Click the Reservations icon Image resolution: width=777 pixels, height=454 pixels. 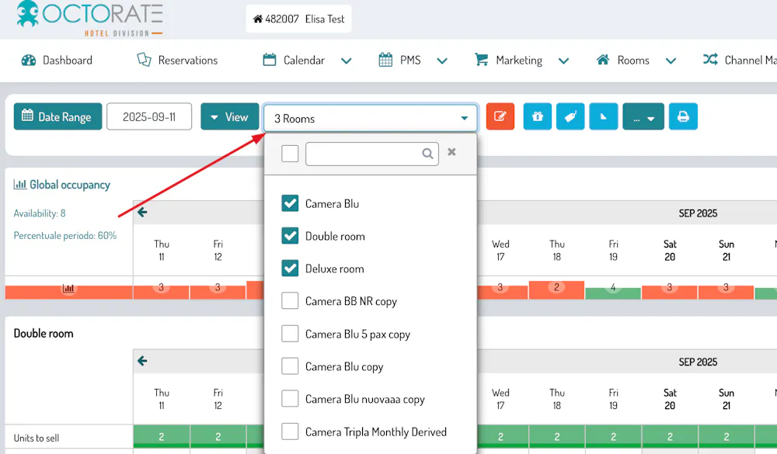[x=144, y=60]
